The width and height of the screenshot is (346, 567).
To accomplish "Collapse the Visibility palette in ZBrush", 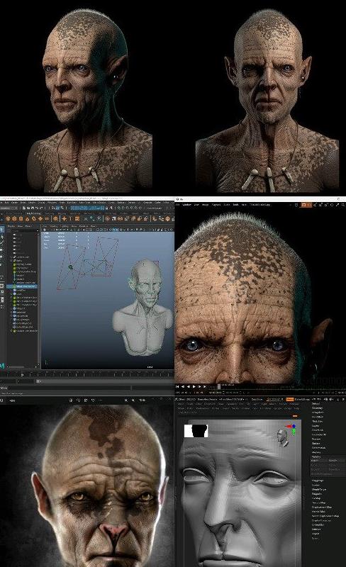I will 316,456.
